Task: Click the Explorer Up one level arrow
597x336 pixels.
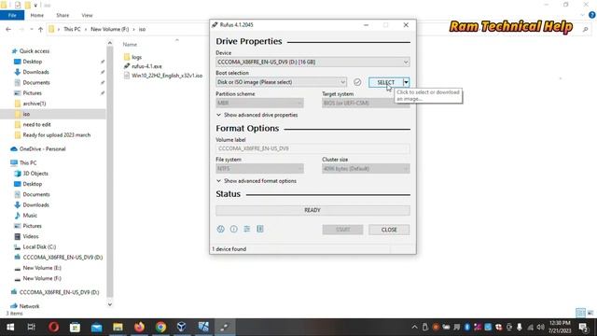Action: click(x=40, y=29)
